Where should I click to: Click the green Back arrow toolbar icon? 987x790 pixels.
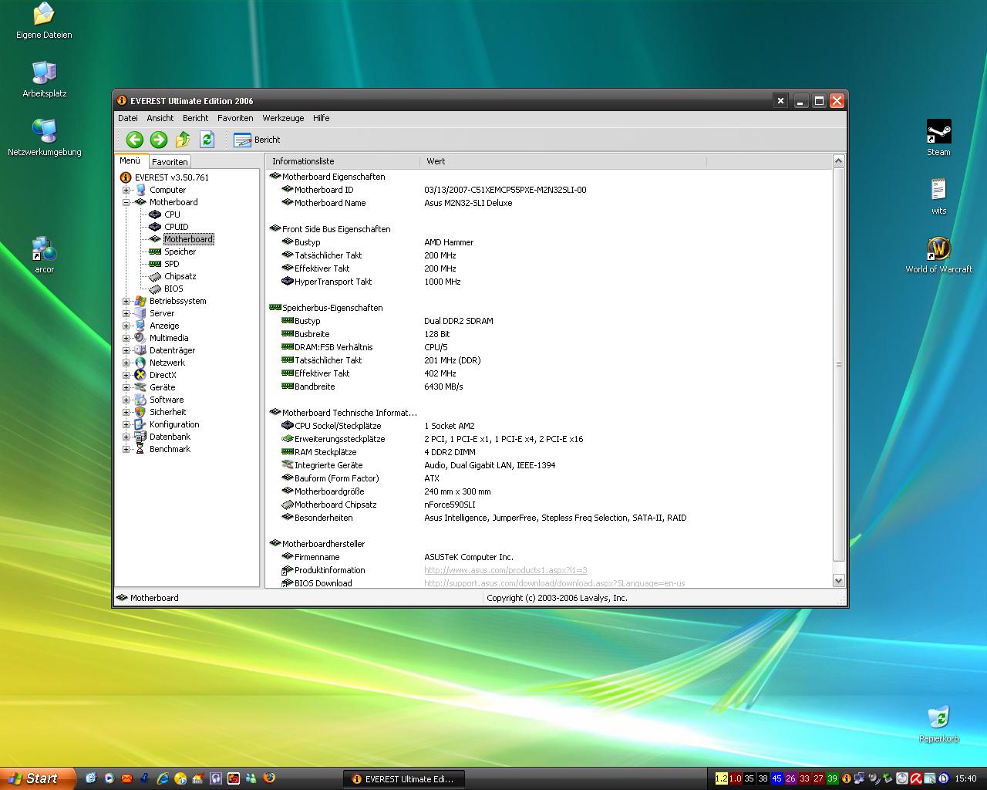pos(135,140)
